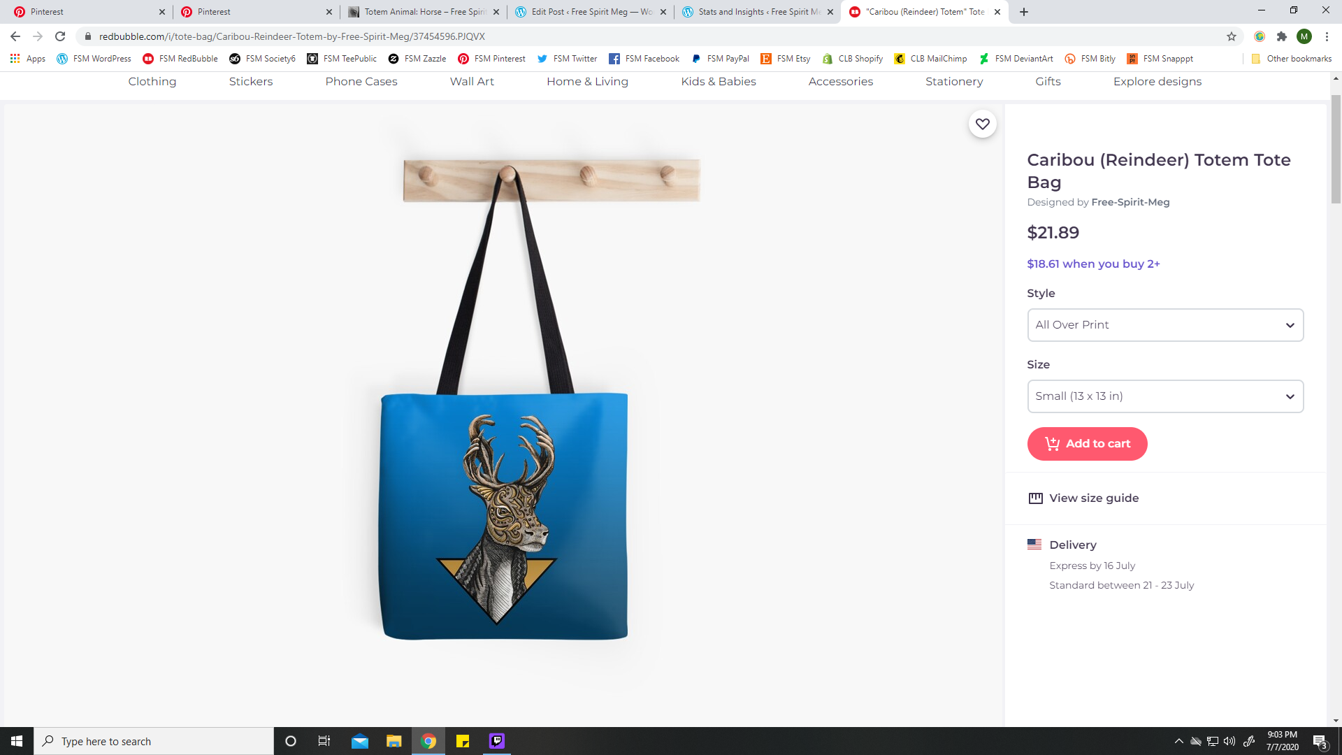Open the Twitch app in the taskbar
The image size is (1342, 755).
point(496,741)
